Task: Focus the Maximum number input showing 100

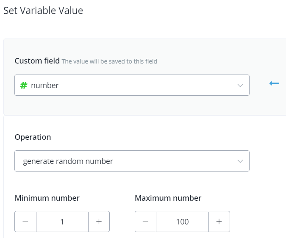Action: [182, 221]
